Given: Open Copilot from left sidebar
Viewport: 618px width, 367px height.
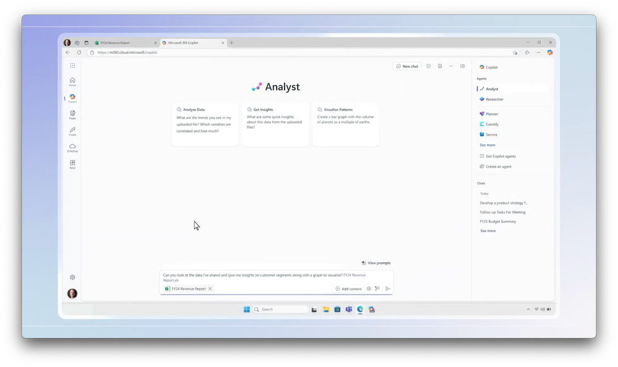Looking at the screenshot, I should coord(72,98).
